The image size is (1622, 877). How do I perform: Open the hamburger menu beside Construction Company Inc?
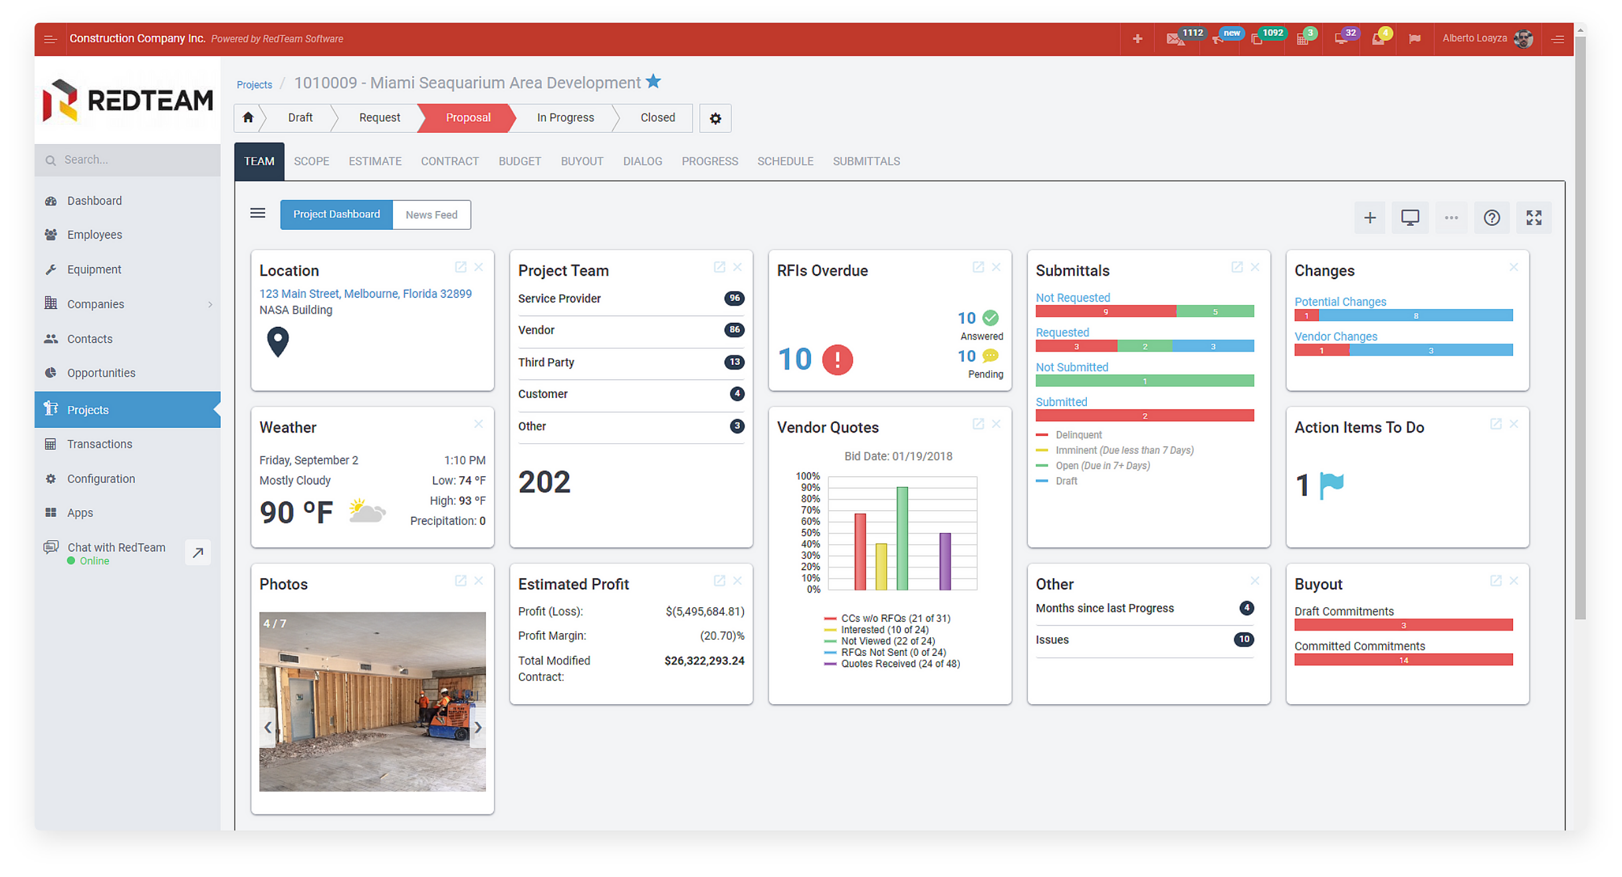pyautogui.click(x=51, y=39)
